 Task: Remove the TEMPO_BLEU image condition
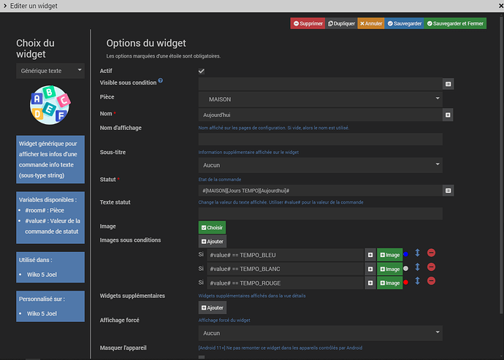pyautogui.click(x=431, y=253)
